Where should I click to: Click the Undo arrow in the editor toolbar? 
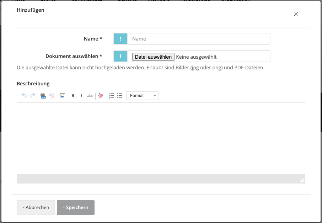[24, 96]
